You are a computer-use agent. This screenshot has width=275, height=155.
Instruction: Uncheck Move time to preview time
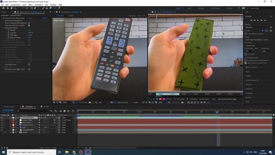tap(246, 63)
